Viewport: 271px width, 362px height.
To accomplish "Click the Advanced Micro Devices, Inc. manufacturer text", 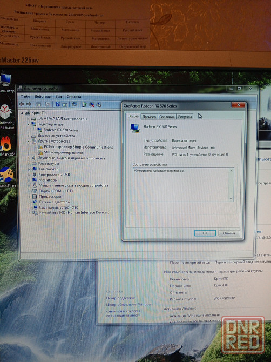I will coord(193,148).
